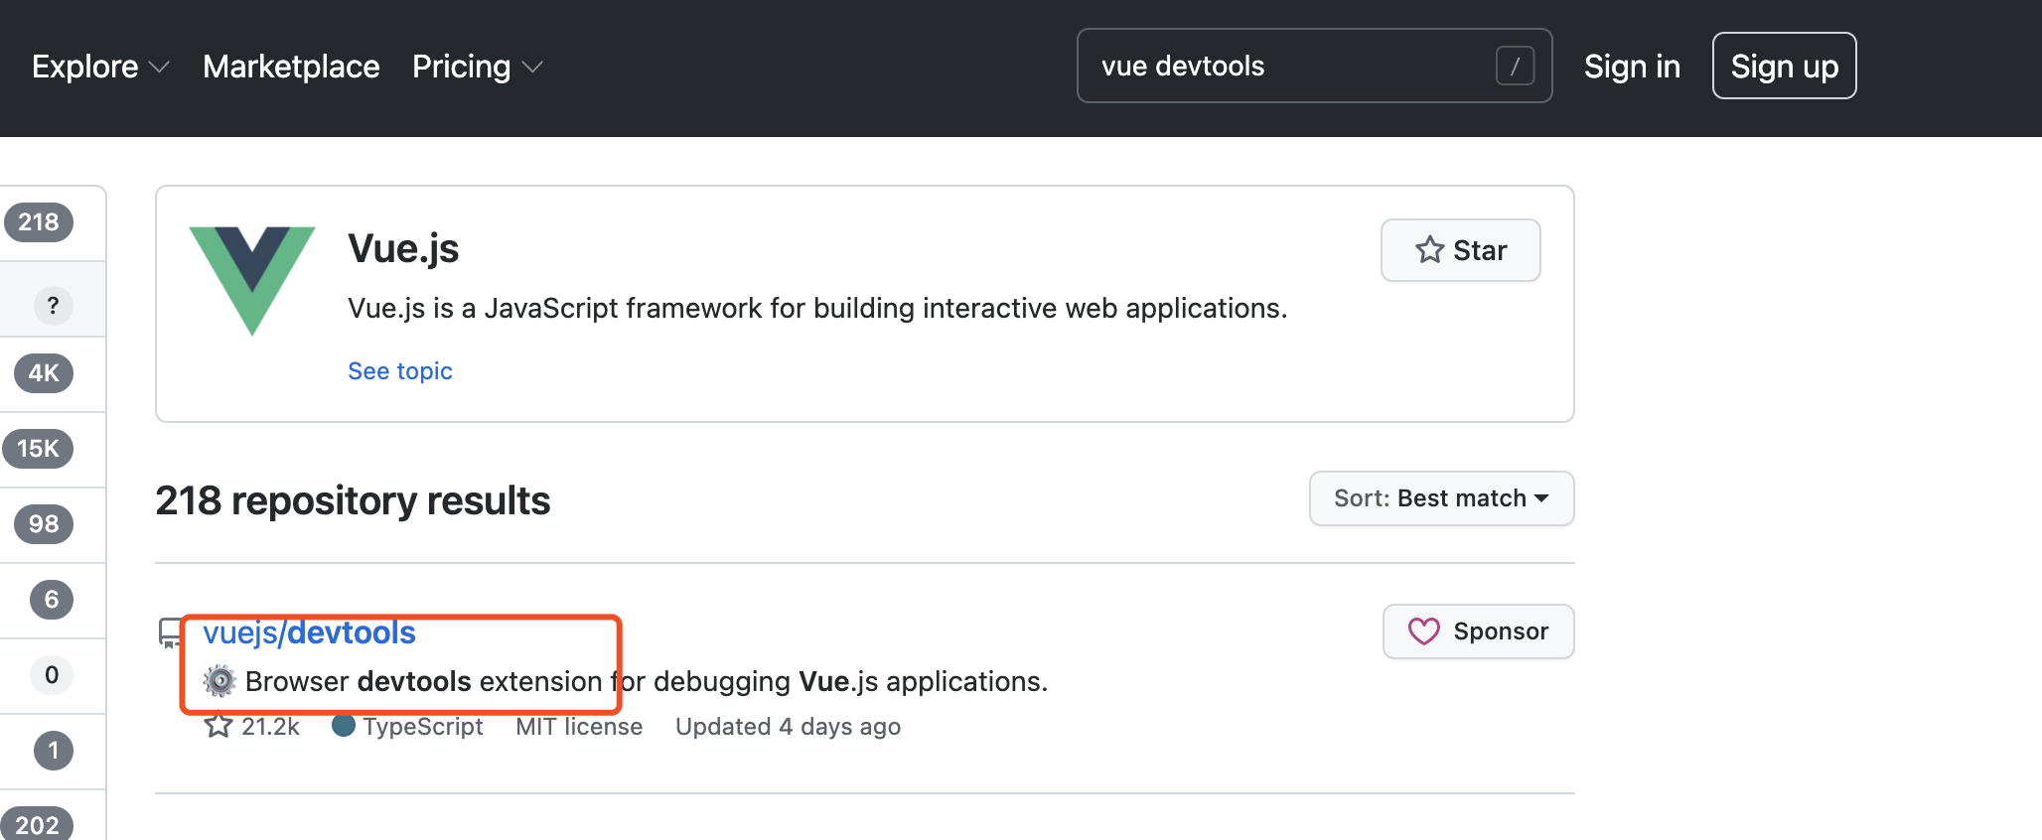This screenshot has width=2042, height=840.
Task: Expand the Pricing dropdown
Action: tap(478, 67)
